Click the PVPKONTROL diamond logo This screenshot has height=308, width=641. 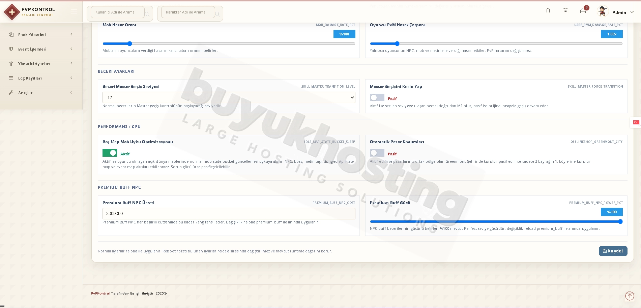click(12, 12)
